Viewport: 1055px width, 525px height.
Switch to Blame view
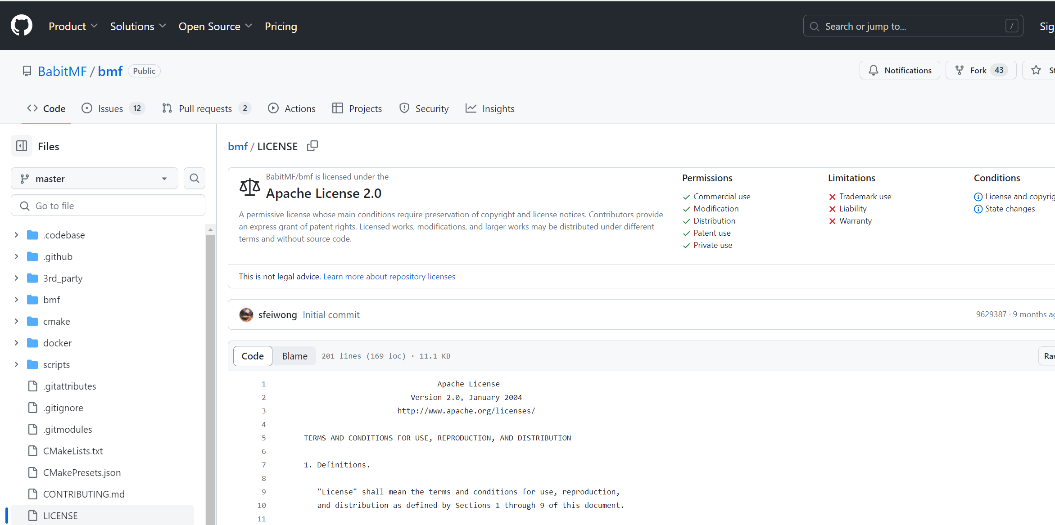(x=294, y=356)
